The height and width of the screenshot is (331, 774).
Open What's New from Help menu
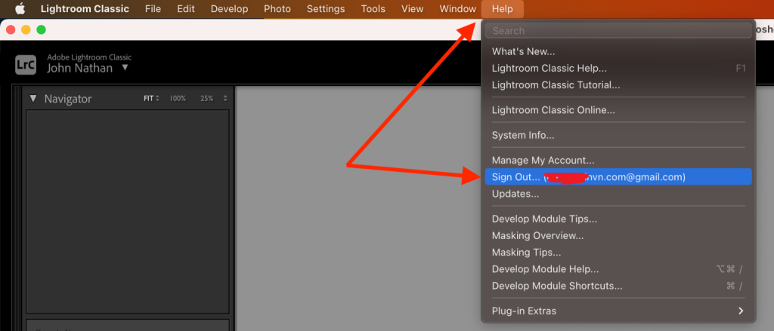pos(523,52)
